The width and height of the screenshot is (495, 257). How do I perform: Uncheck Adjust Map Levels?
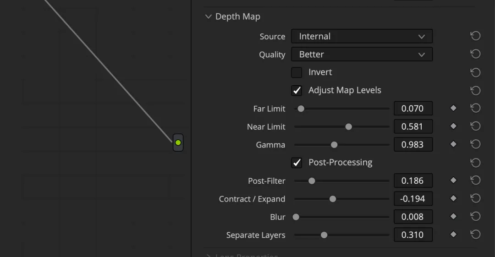tap(297, 90)
